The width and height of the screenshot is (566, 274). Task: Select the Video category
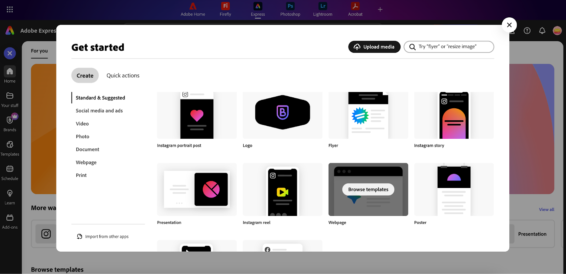coord(82,124)
